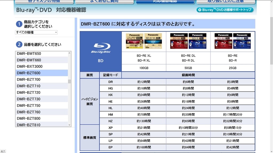Open the Blu-ray DVD お客様サポートトップ link
The height and width of the screenshot is (153, 273).
pyautogui.click(x=225, y=10)
